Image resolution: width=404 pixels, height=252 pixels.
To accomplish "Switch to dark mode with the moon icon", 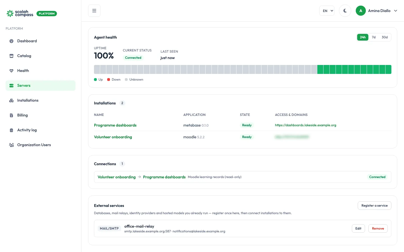I will click(345, 11).
